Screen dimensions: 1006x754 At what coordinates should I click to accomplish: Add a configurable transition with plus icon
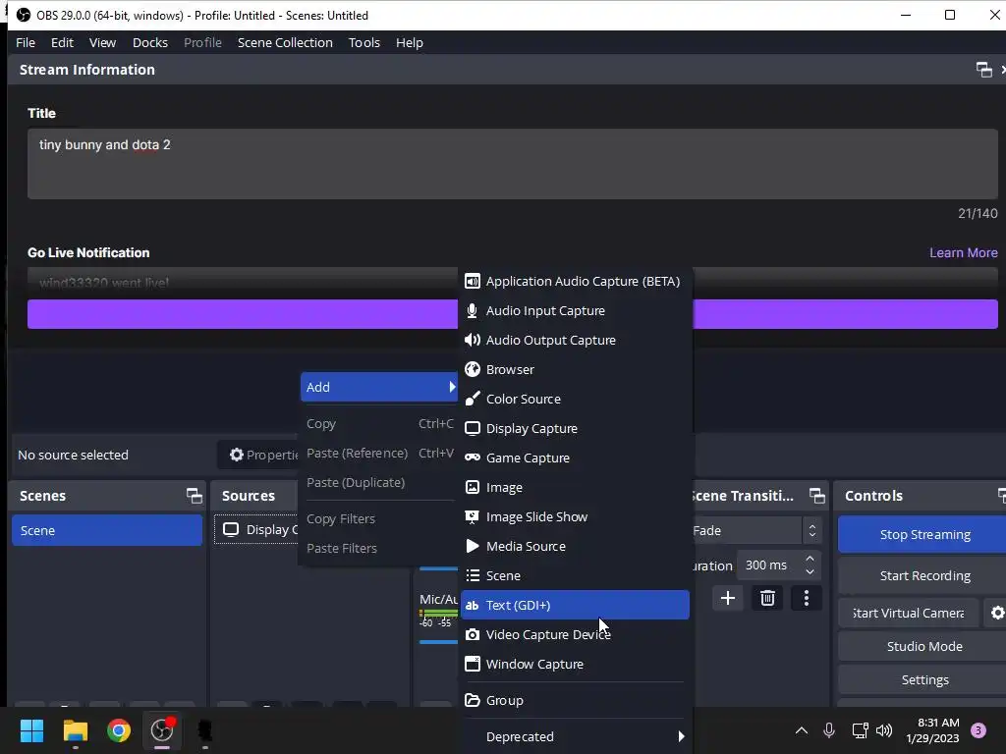[x=728, y=598]
